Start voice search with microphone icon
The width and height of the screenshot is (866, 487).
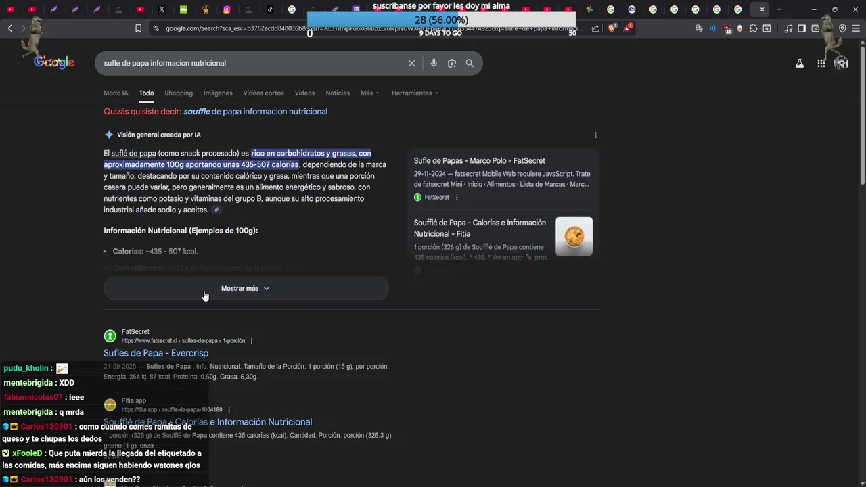(x=434, y=63)
